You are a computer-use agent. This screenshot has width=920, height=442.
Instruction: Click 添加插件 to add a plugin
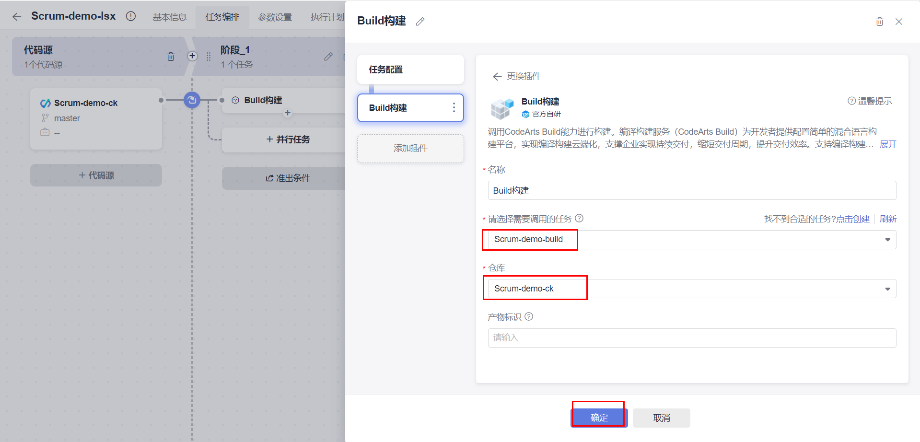410,149
